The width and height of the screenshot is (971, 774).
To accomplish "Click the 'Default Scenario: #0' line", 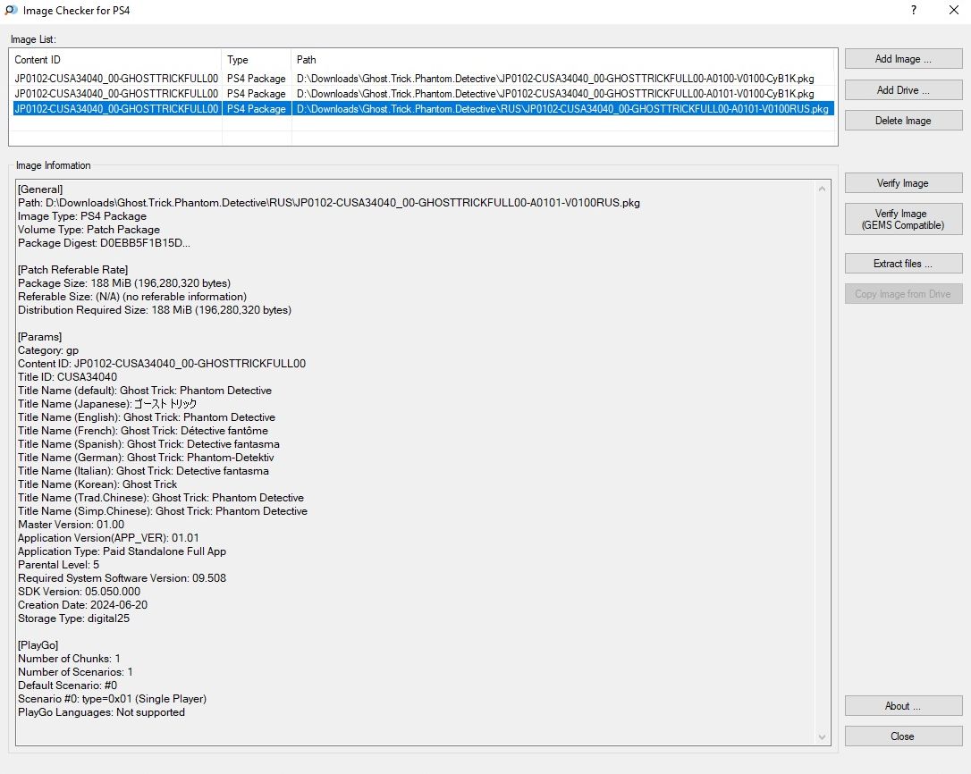I will point(67,686).
